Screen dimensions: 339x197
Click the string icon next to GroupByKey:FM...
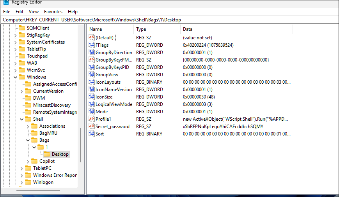(91, 60)
